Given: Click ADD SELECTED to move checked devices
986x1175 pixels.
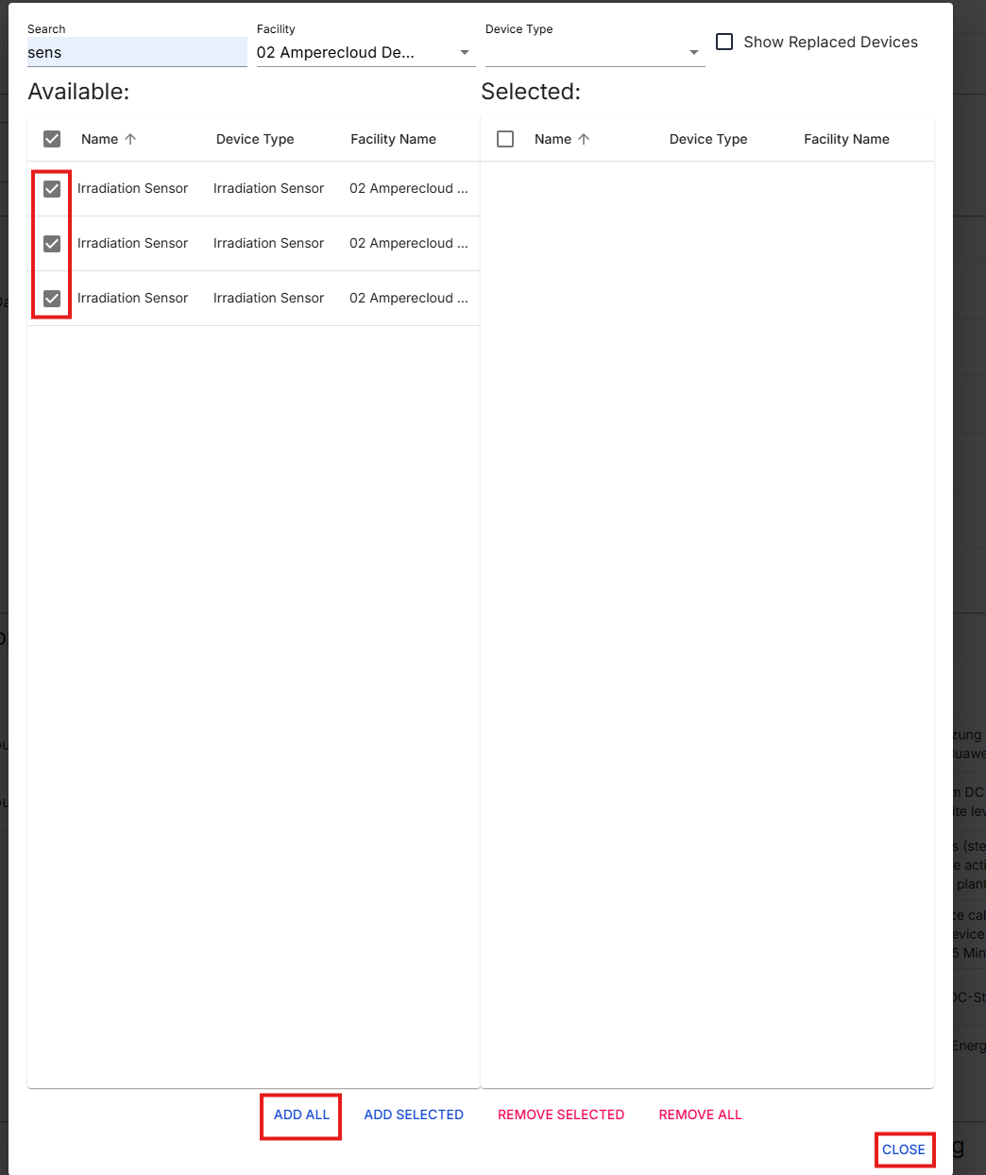Looking at the screenshot, I should point(414,1115).
